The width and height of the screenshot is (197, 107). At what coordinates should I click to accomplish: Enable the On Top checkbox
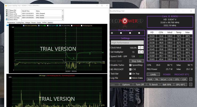[130, 74]
